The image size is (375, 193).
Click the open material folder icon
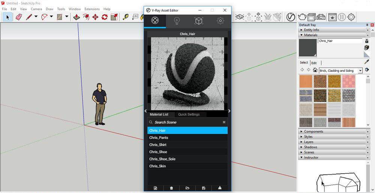pos(187,188)
